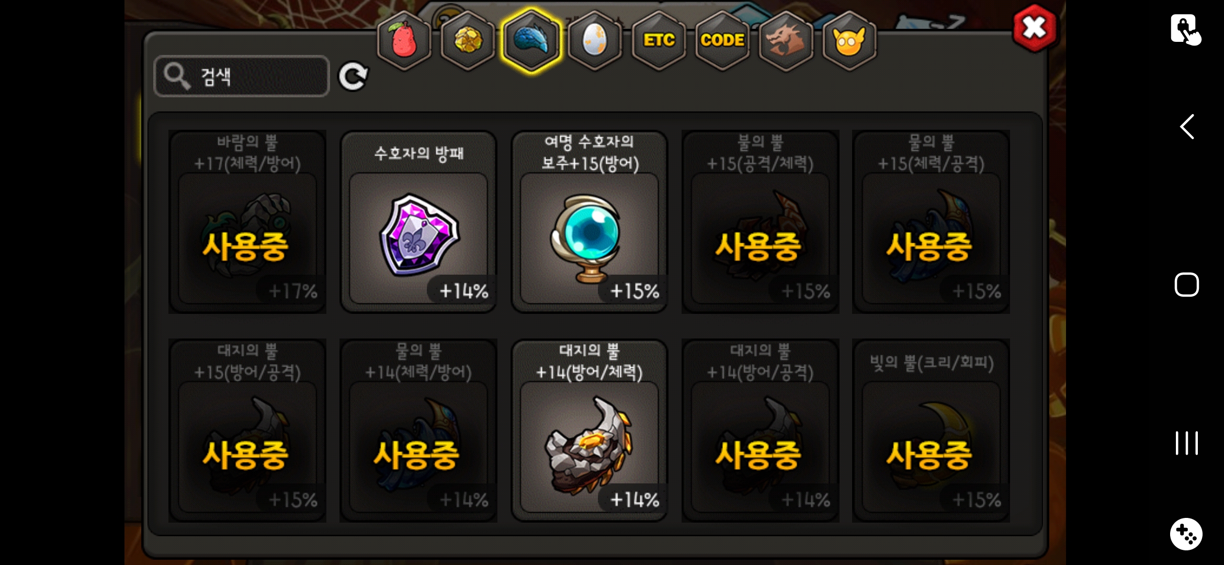Close the inventory window with red X
The height and width of the screenshot is (565, 1224).
[x=1035, y=28]
